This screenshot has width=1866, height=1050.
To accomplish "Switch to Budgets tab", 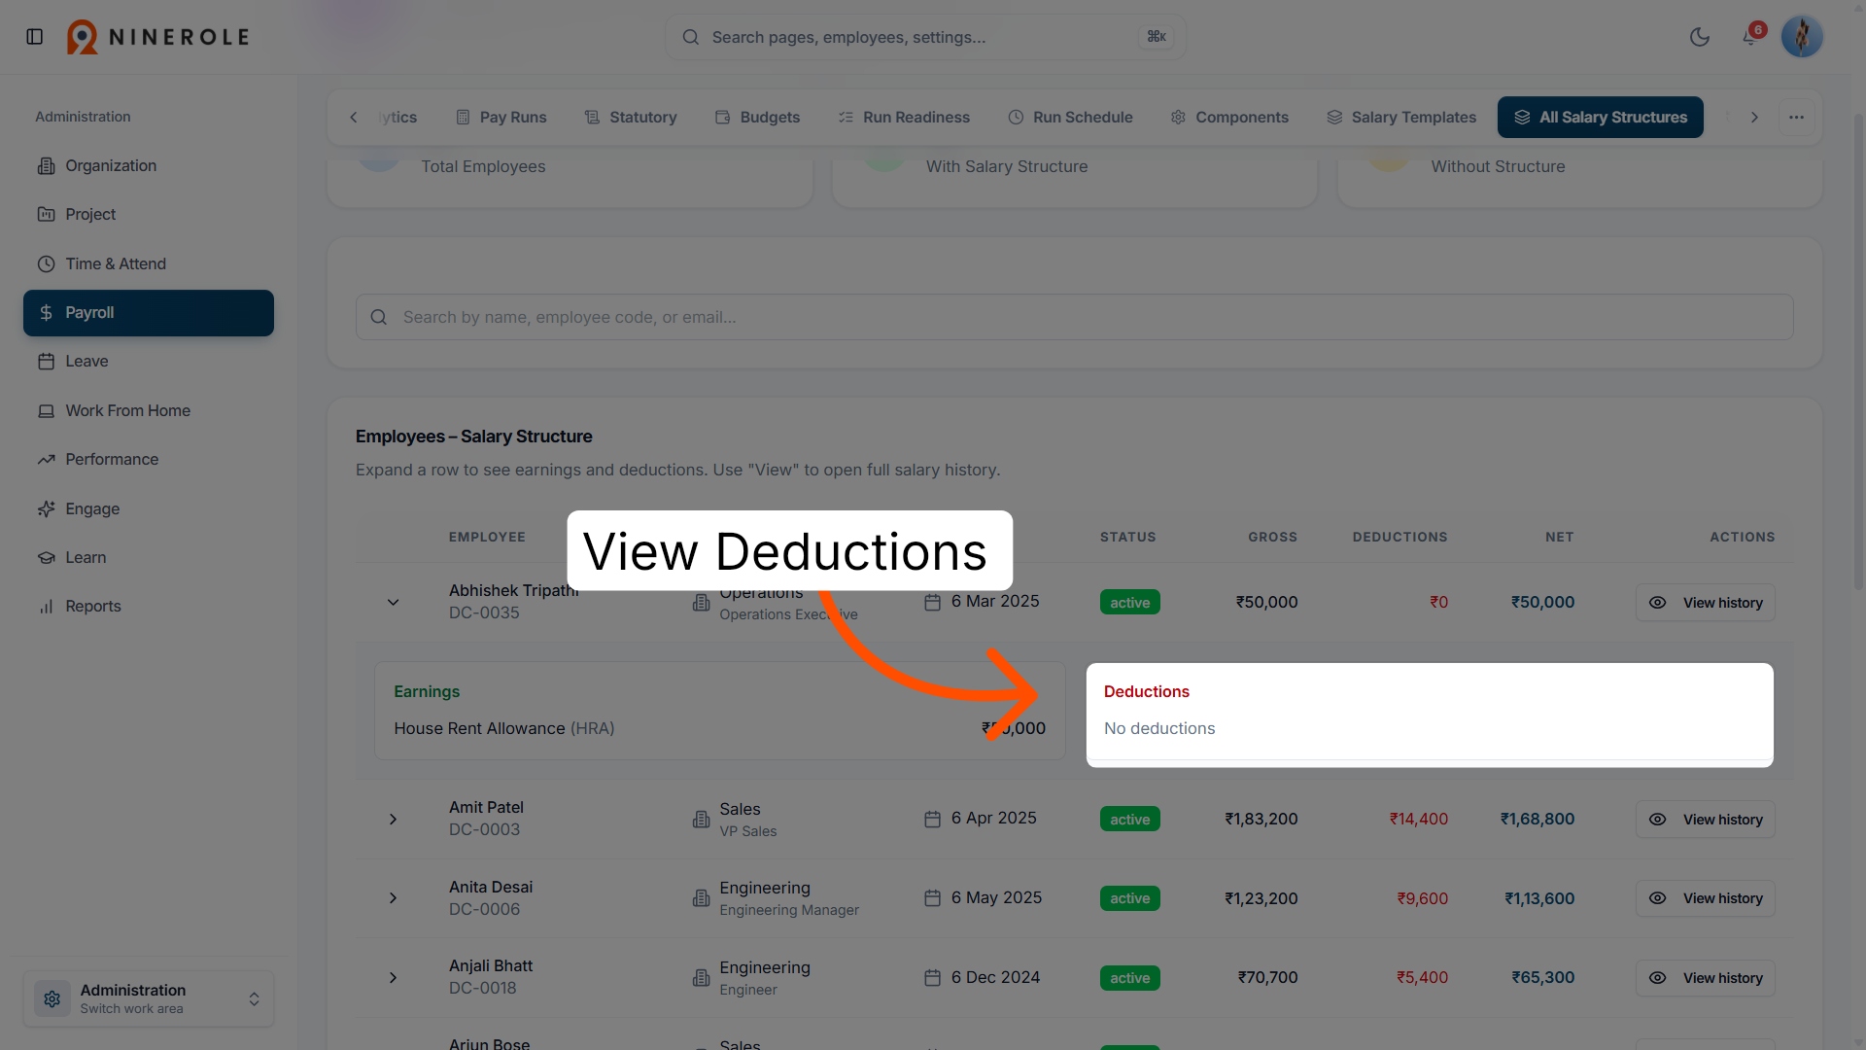I will click(x=757, y=117).
